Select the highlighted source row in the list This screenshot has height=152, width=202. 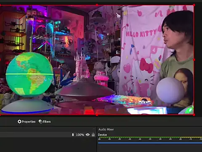(48, 135)
